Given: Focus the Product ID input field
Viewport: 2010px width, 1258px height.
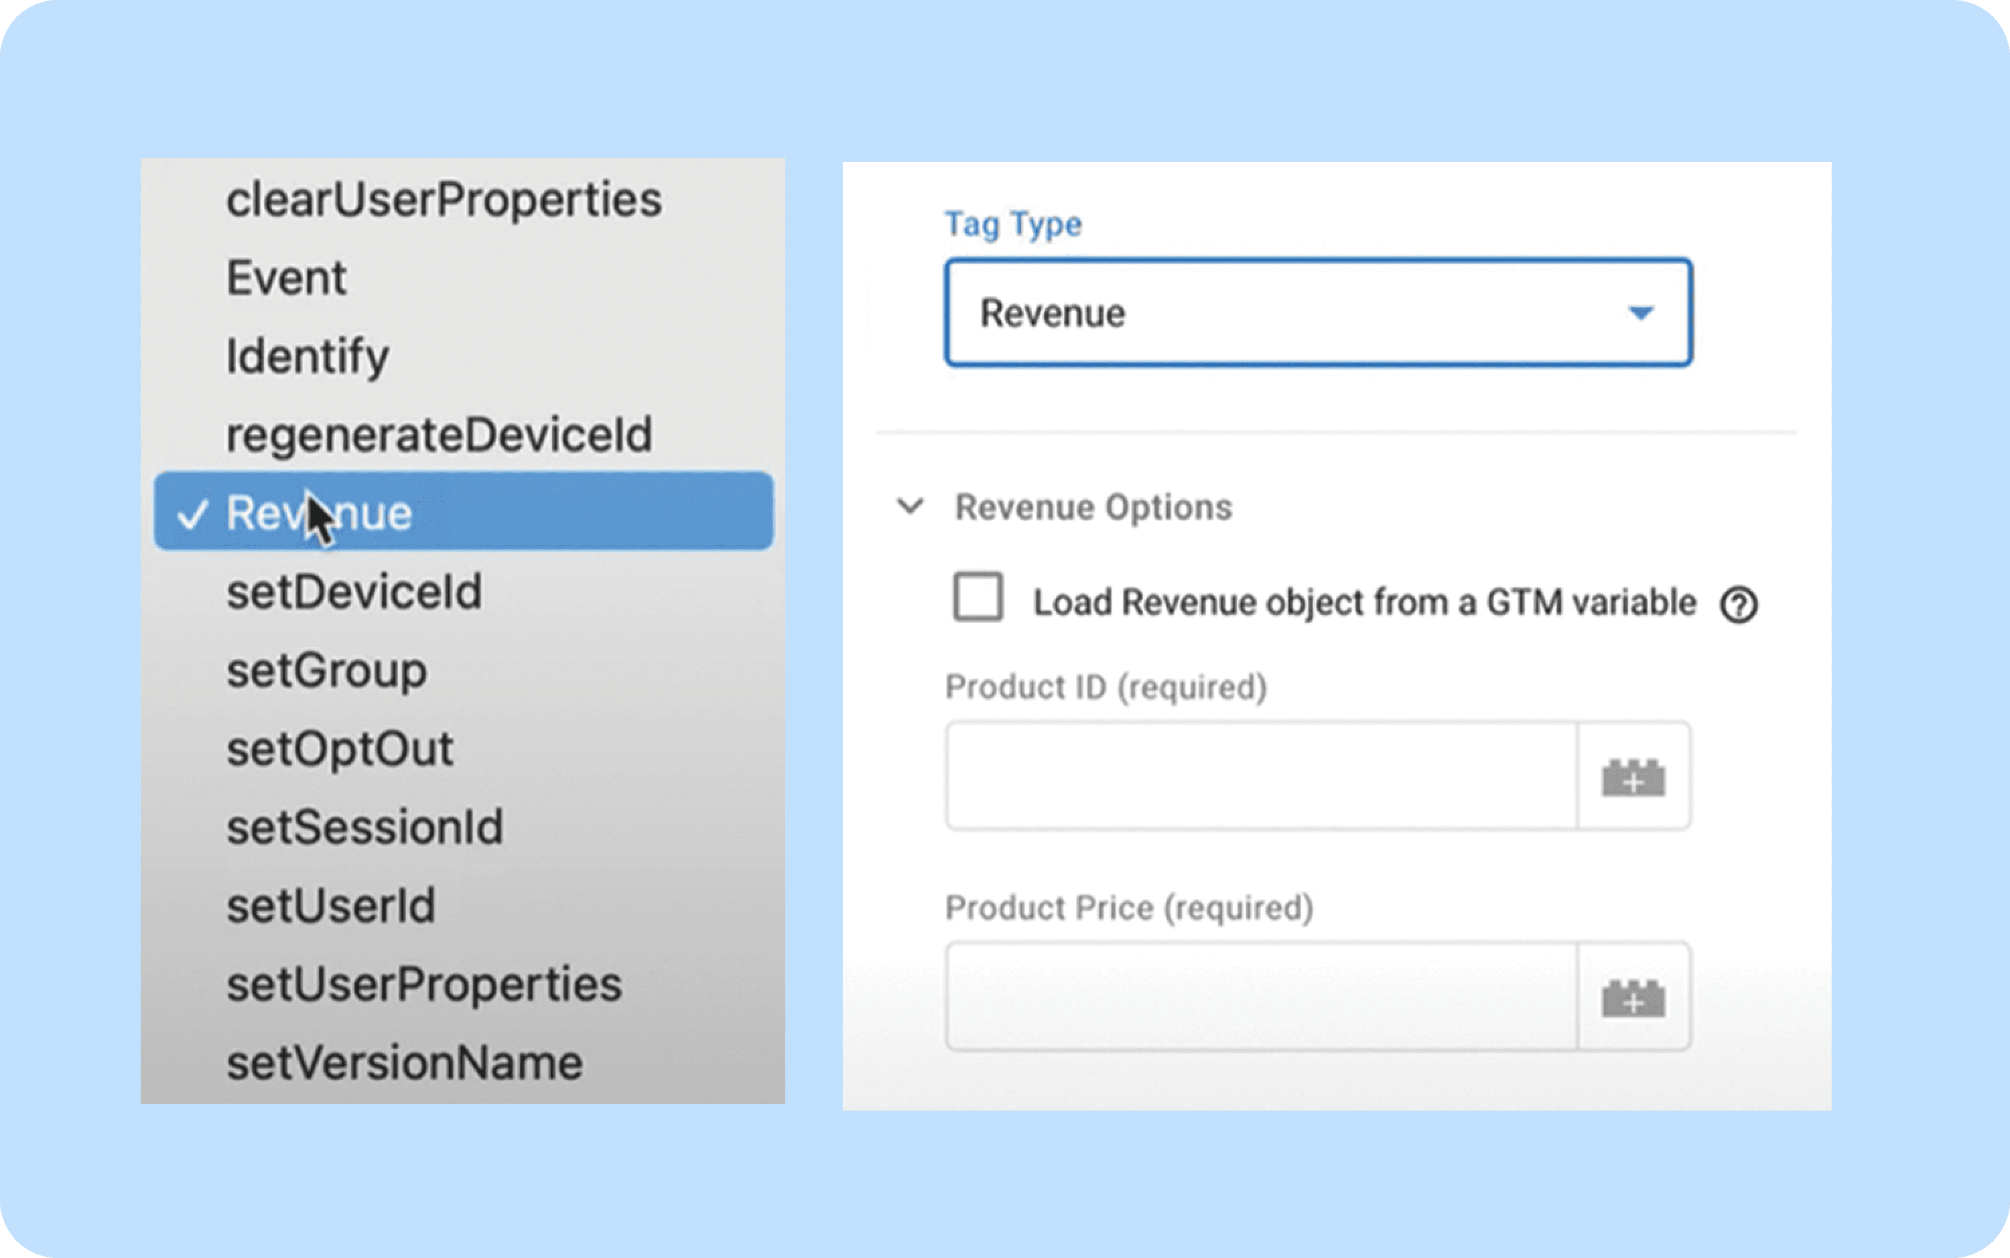Looking at the screenshot, I should pyautogui.click(x=1260, y=776).
